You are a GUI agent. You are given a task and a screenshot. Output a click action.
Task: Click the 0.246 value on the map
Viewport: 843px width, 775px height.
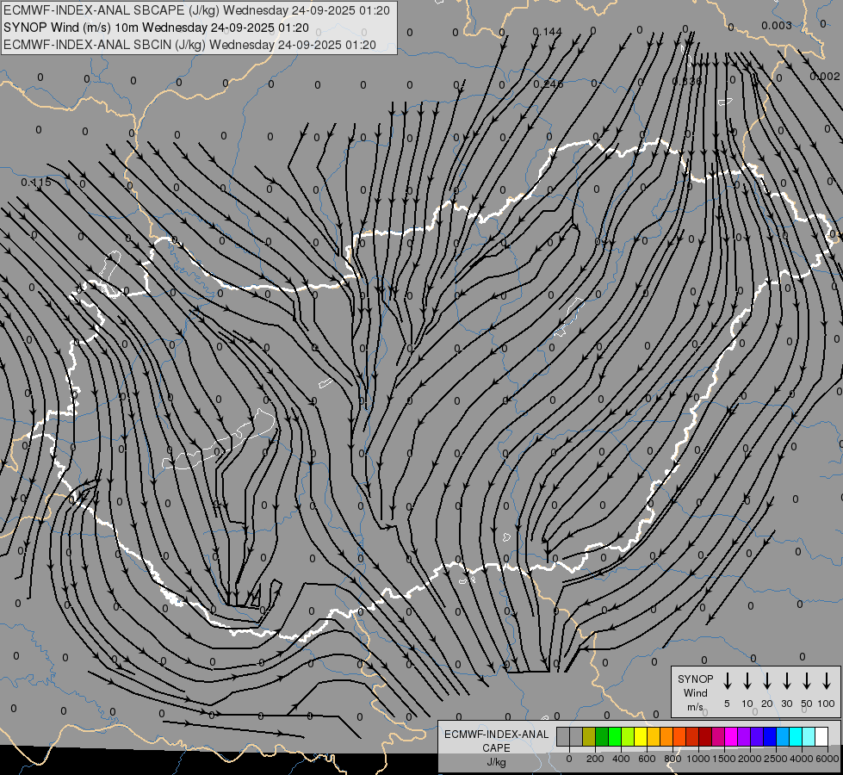pyautogui.click(x=549, y=84)
